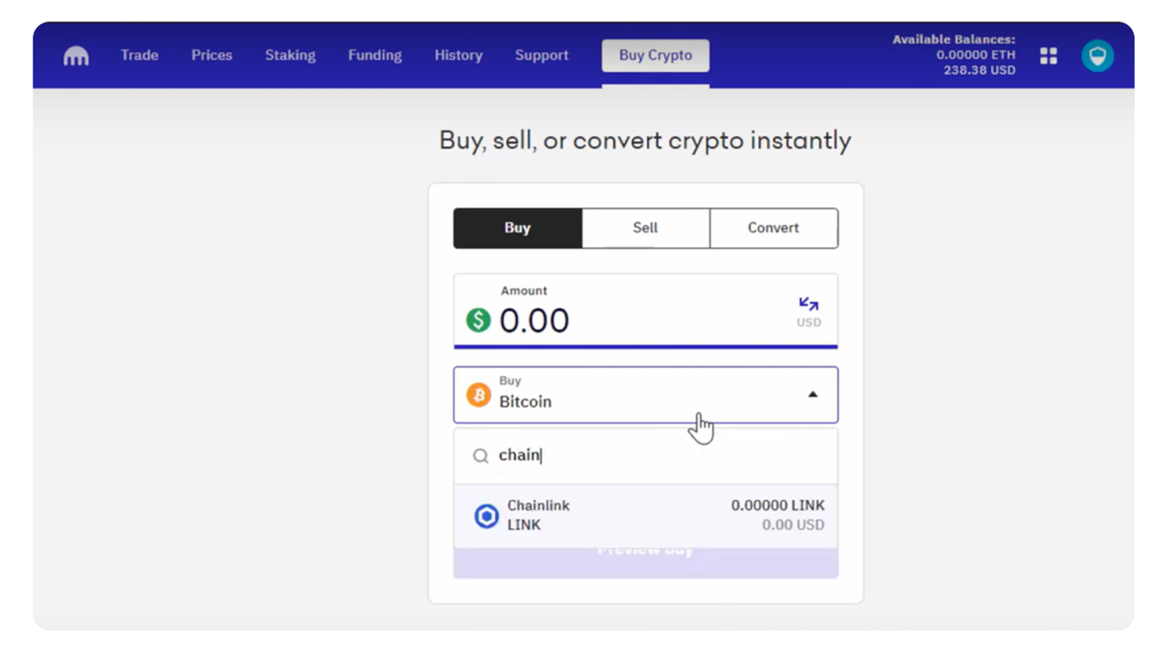This screenshot has height=657, width=1160.
Task: Click the Kraken logo icon
Action: tap(76, 56)
